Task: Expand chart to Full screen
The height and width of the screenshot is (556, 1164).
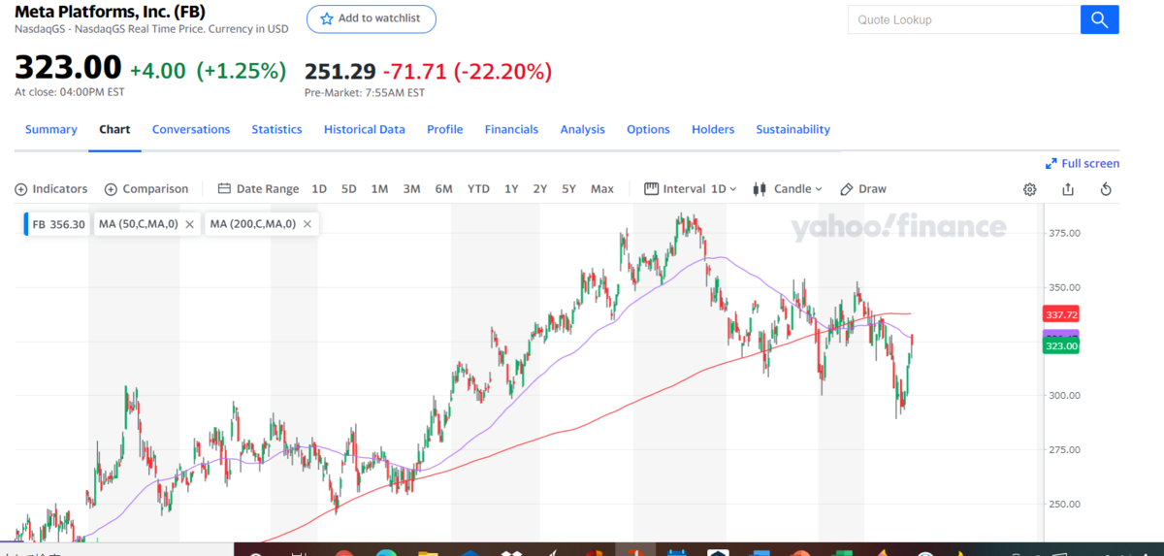Action: tap(1083, 164)
